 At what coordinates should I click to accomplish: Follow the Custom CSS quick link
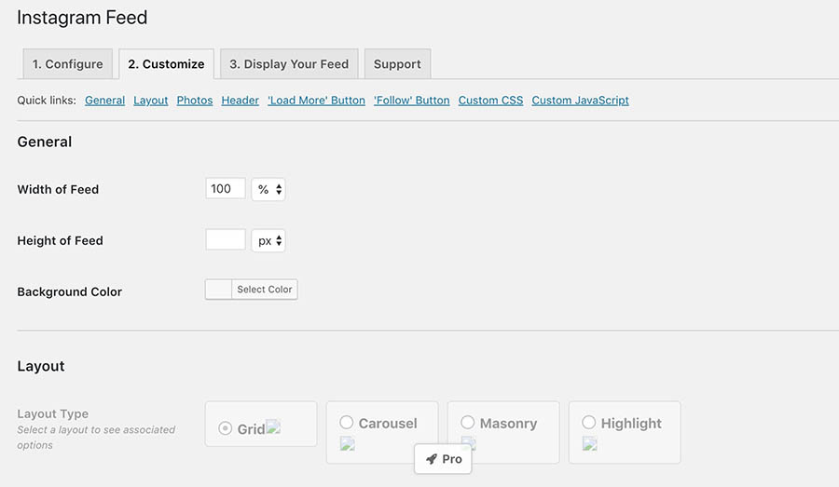(490, 101)
